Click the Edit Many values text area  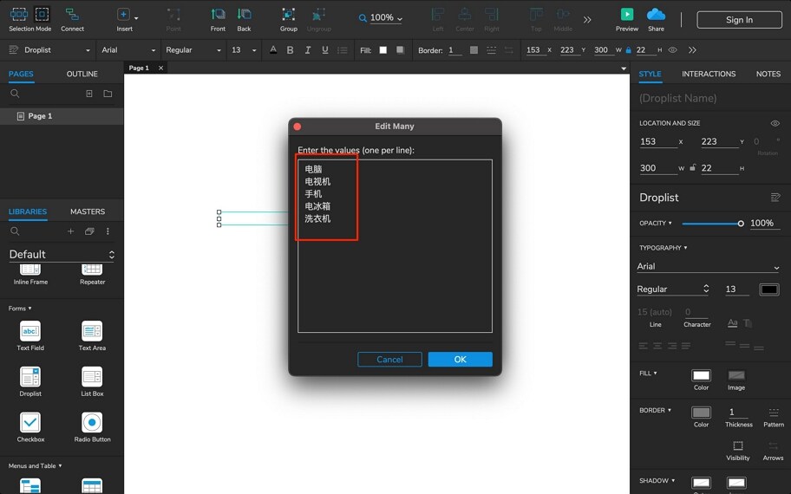coord(395,246)
